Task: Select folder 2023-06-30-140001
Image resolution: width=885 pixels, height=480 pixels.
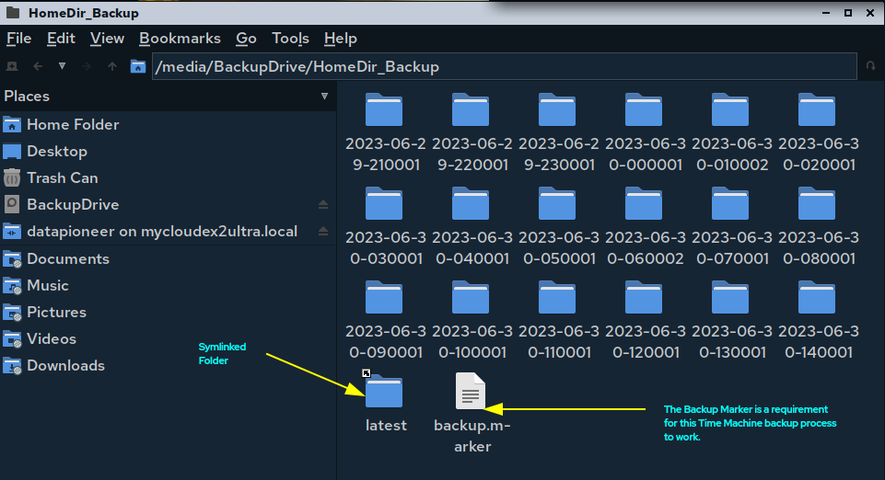Action: click(818, 320)
